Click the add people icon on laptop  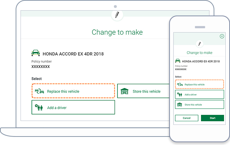tap(39, 107)
